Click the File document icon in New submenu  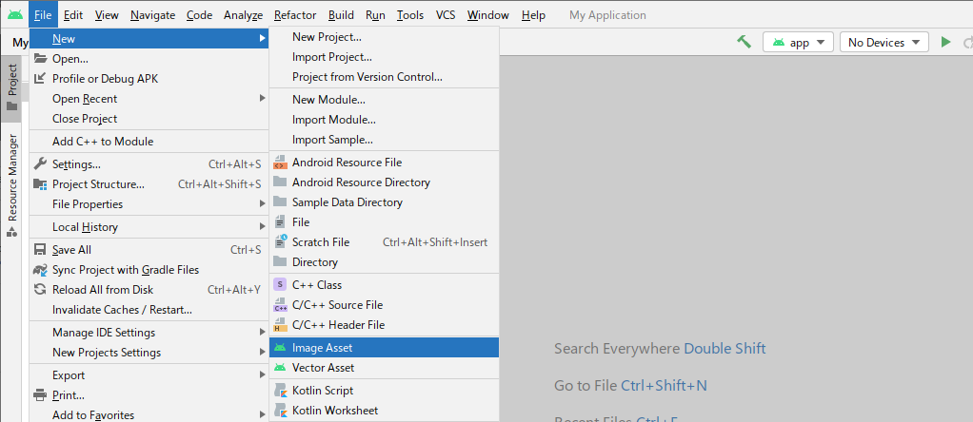[281, 221]
